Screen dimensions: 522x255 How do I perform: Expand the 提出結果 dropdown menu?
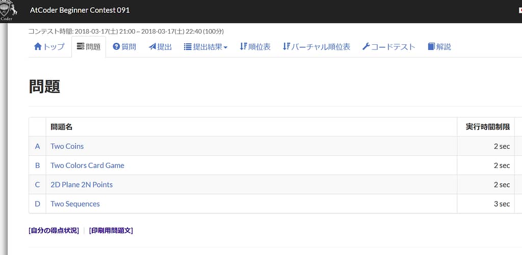(206, 46)
